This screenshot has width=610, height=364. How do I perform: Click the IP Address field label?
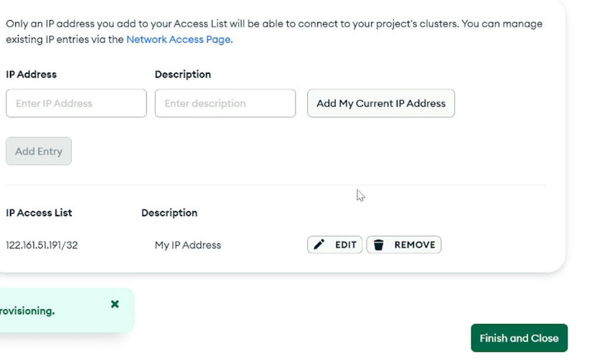[x=31, y=75]
